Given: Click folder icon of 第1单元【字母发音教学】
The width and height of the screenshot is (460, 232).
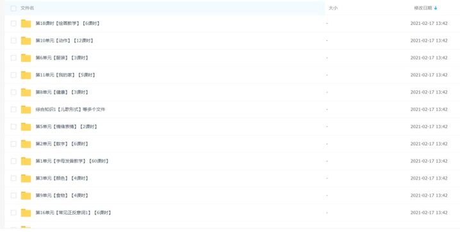Looking at the screenshot, I should pos(26,162).
